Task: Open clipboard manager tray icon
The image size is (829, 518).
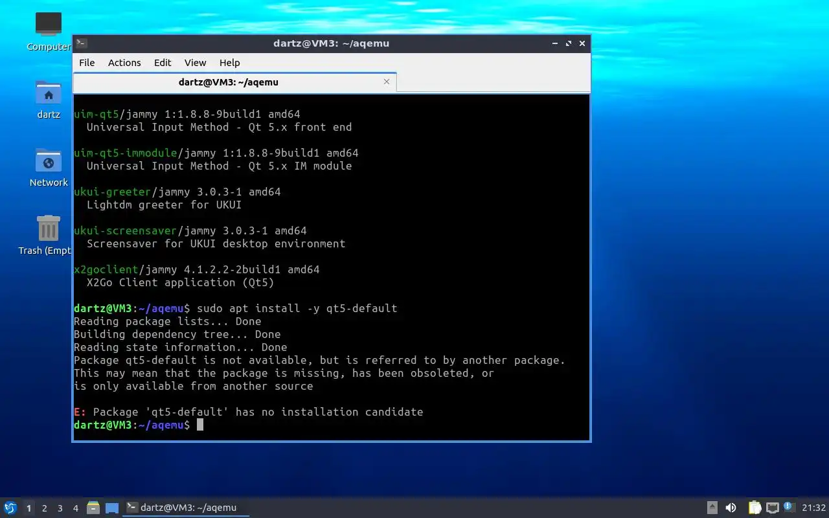Action: 755,508
